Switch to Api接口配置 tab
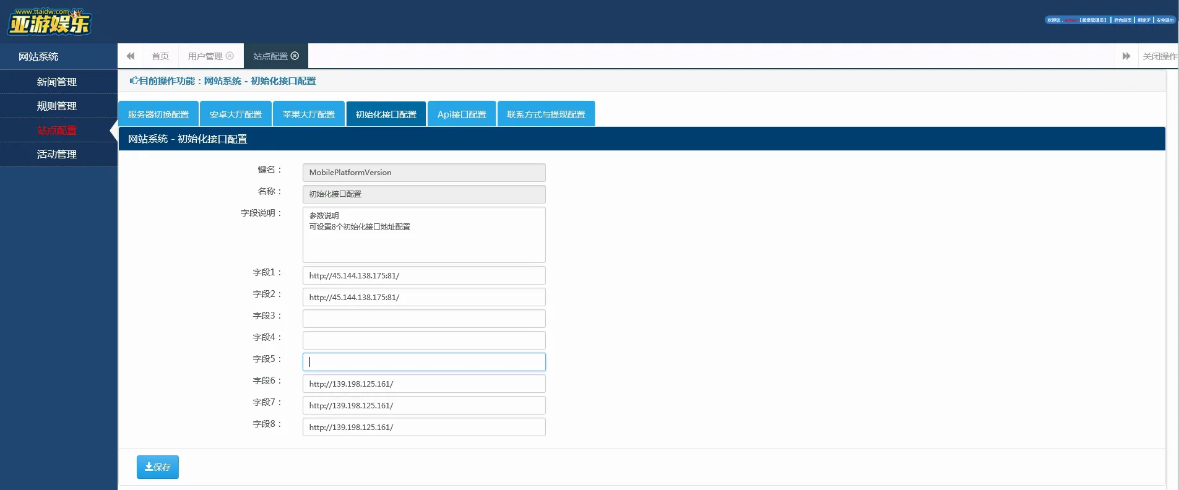The height and width of the screenshot is (490, 1179). click(462, 114)
